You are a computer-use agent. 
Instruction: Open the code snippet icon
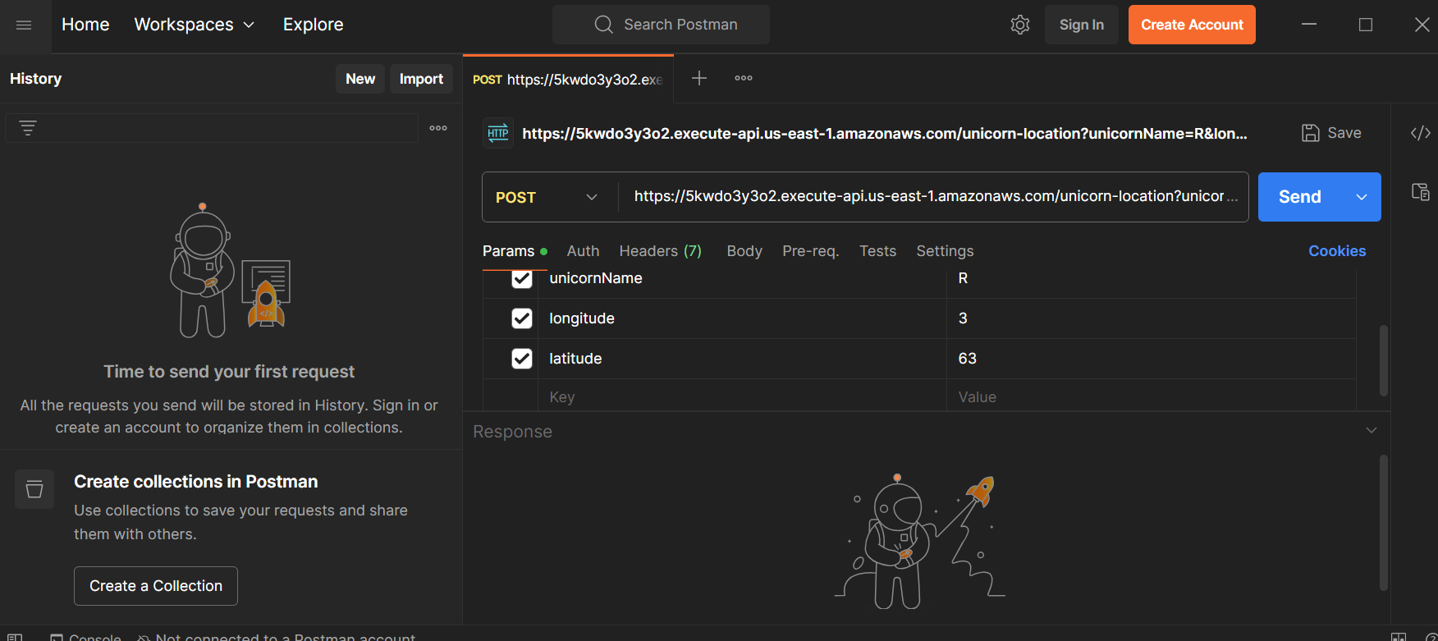point(1421,133)
